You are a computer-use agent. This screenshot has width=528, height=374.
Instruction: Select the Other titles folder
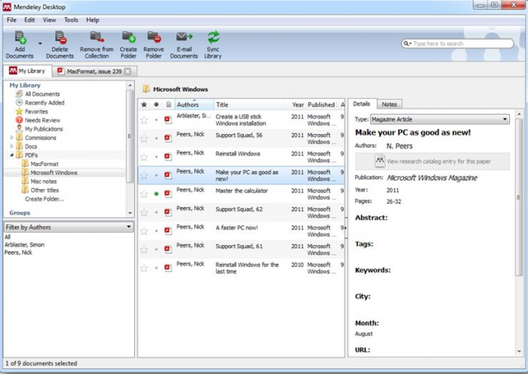tap(45, 190)
